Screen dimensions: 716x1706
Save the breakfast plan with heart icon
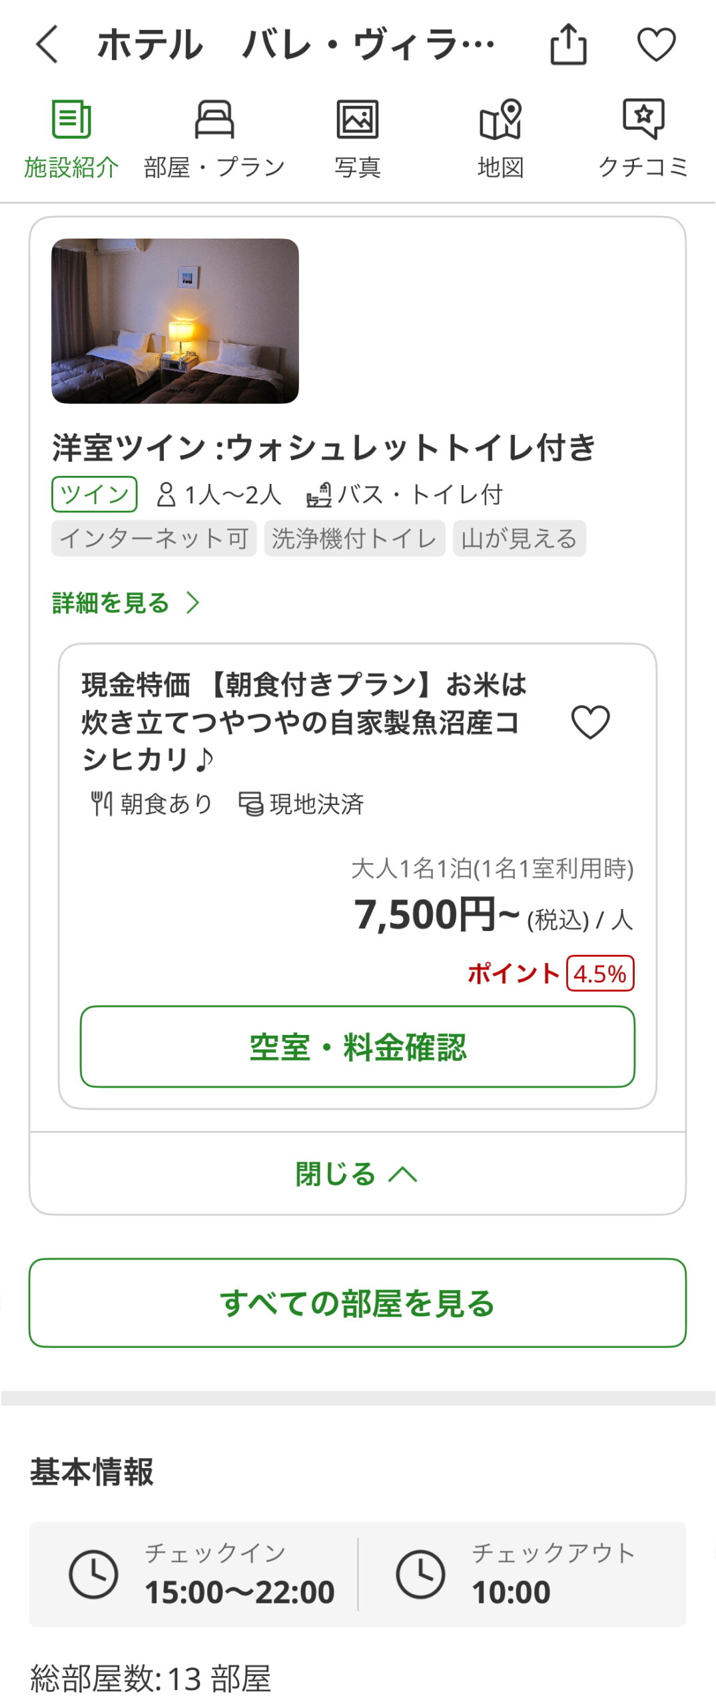(590, 722)
